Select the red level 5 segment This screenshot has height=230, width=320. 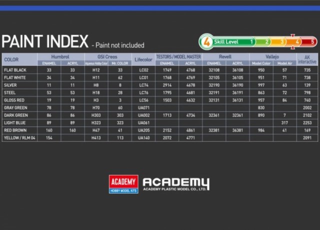pos(308,42)
